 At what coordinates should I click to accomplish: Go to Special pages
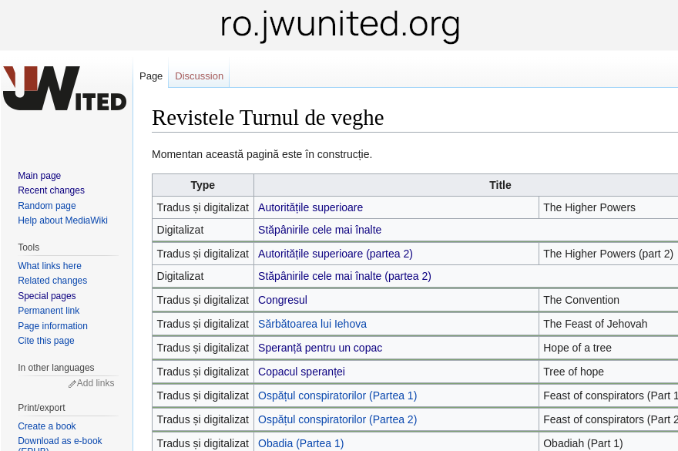click(47, 296)
